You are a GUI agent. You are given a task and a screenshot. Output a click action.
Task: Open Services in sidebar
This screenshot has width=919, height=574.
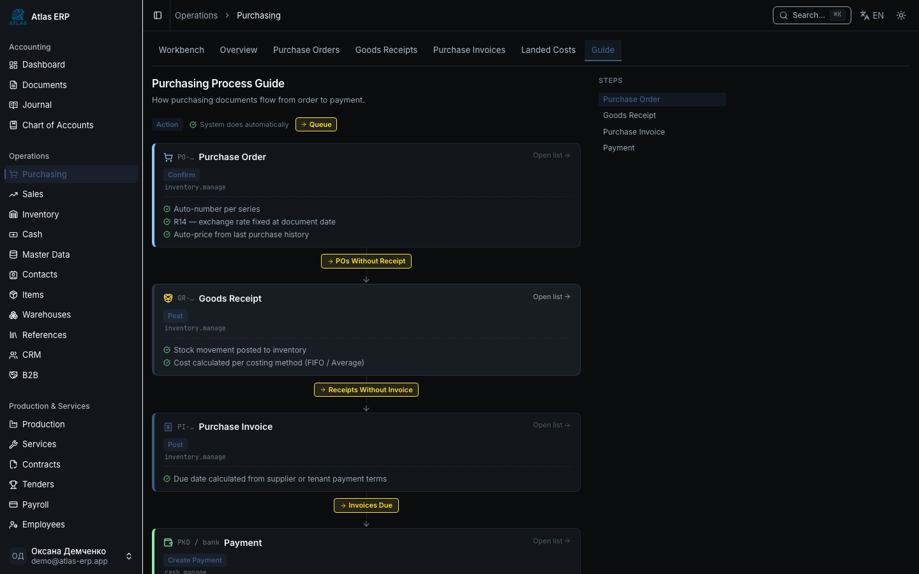(71, 444)
